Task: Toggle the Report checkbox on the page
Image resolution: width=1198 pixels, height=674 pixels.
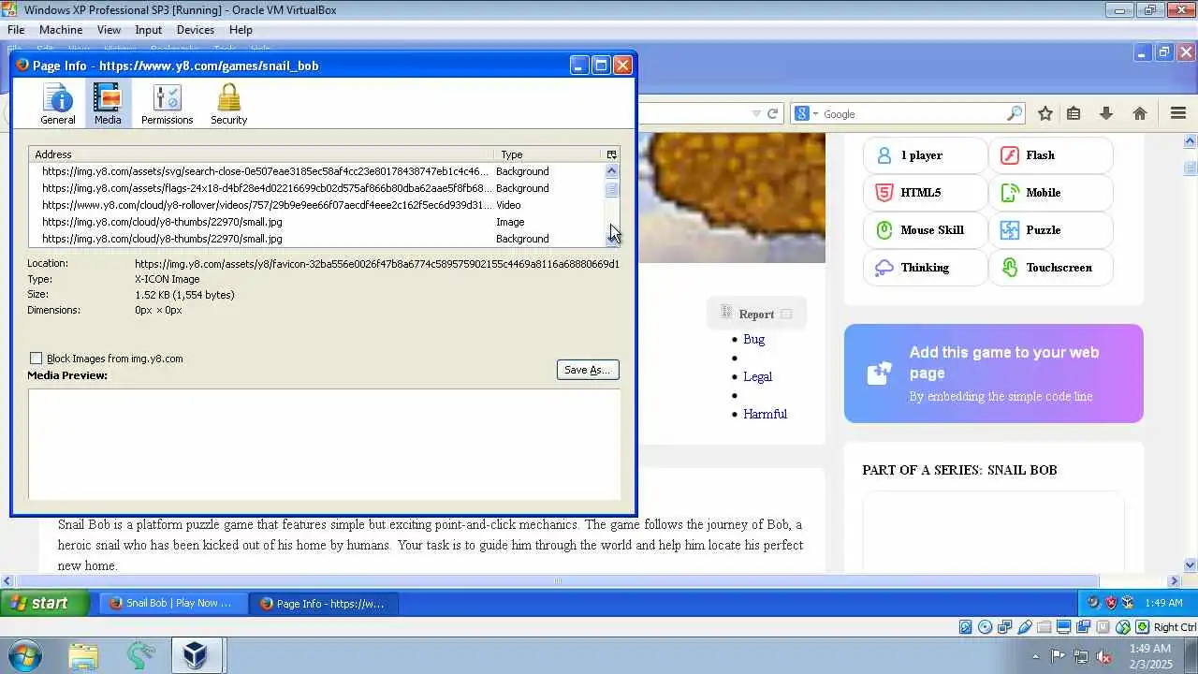Action: (x=786, y=315)
